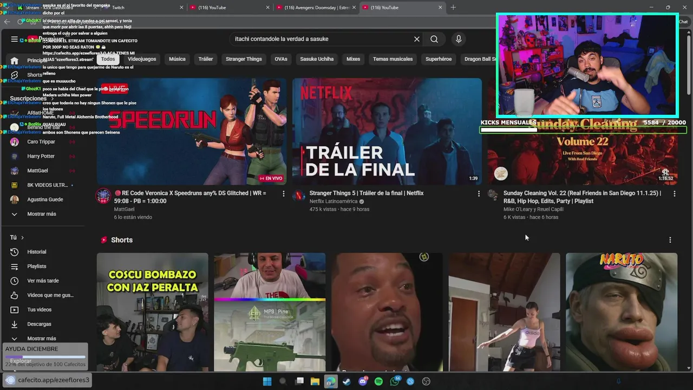This screenshot has height=390, width=693.
Task: Play the RE Code Veronica Speedrun live thumbnail
Action: point(192,132)
